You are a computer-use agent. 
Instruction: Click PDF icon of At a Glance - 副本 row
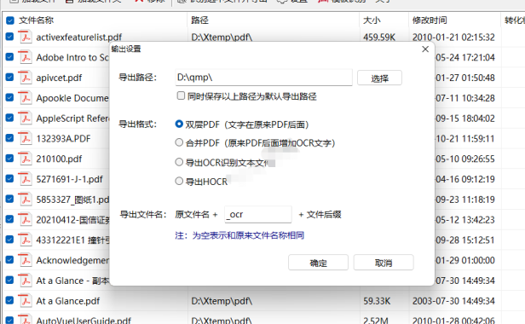[25, 281]
